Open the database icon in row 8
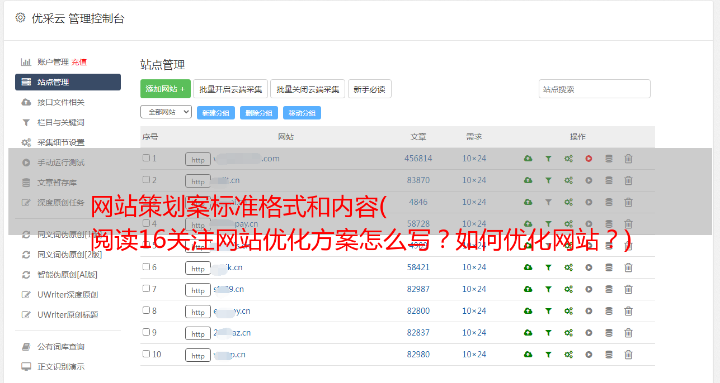Viewport: 720px width, 383px height. (x=609, y=311)
